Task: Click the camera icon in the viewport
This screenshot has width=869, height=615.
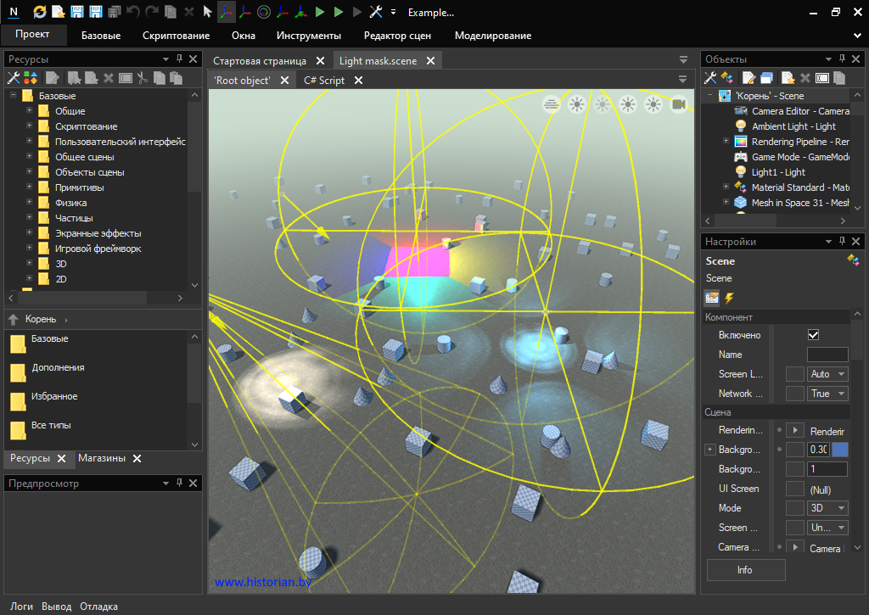Action: [678, 104]
